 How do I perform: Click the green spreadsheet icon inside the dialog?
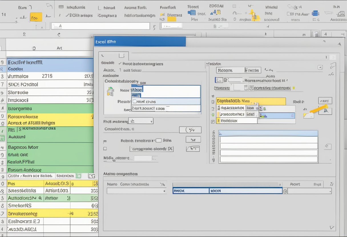pyautogui.click(x=110, y=91)
